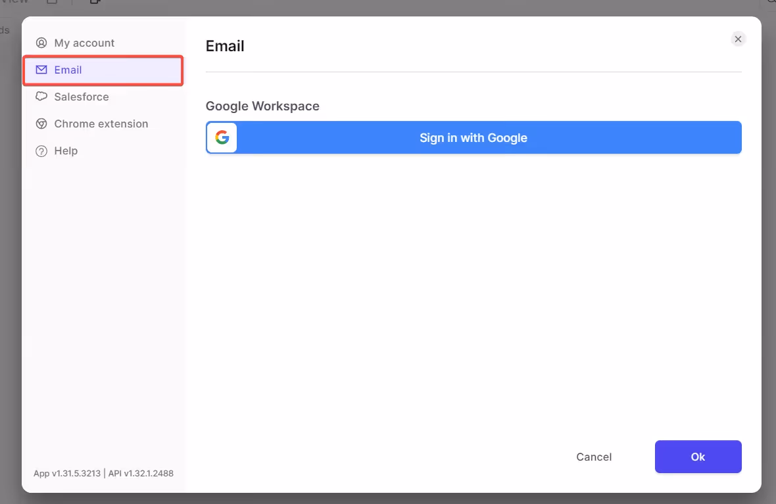Click the My account person icon
This screenshot has height=504, width=776.
[x=41, y=43]
